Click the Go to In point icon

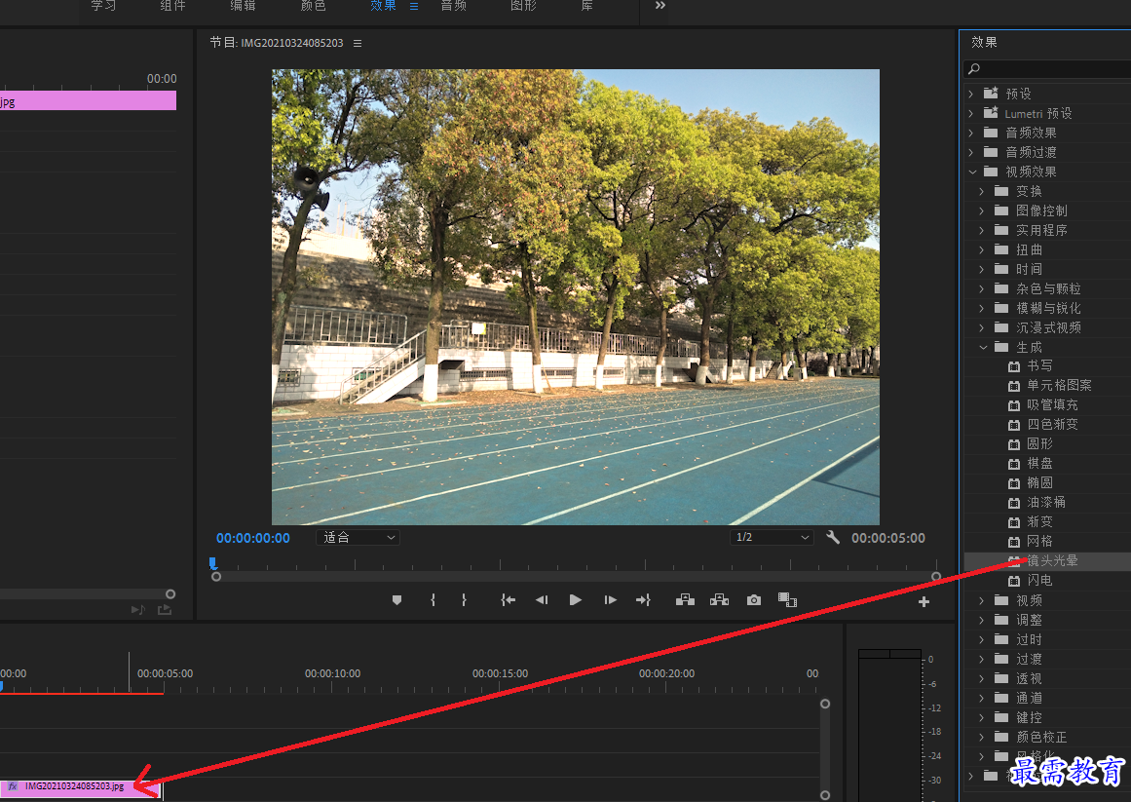coord(508,600)
